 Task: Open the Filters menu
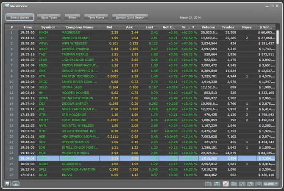(x=72, y=17)
